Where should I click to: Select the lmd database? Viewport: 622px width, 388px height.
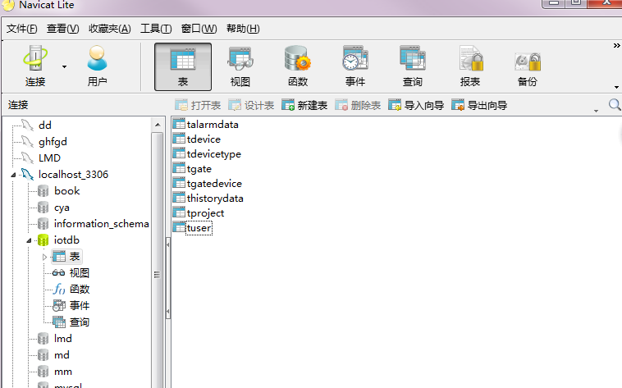tap(62, 339)
